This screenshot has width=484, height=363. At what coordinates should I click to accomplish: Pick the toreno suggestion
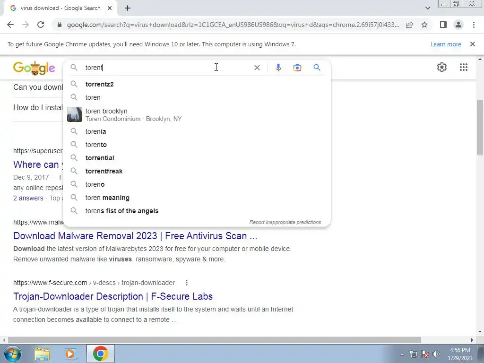pyautogui.click(x=197, y=185)
